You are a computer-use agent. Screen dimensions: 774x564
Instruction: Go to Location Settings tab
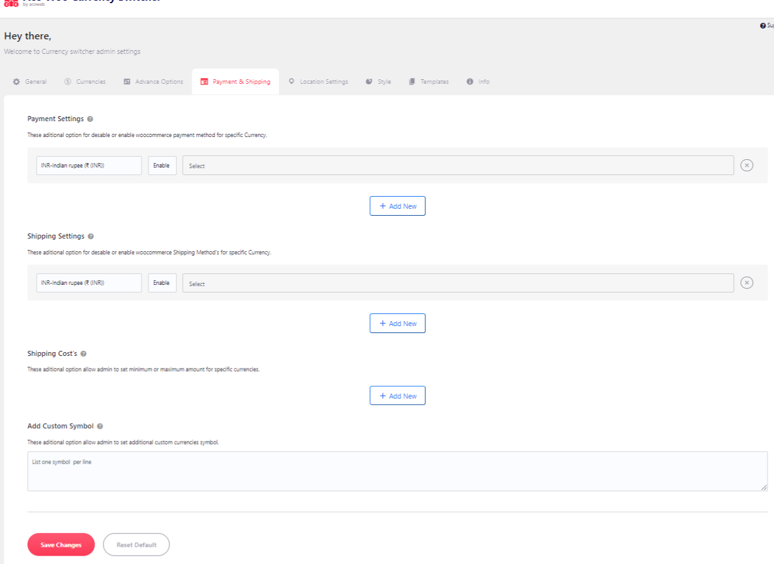318,82
